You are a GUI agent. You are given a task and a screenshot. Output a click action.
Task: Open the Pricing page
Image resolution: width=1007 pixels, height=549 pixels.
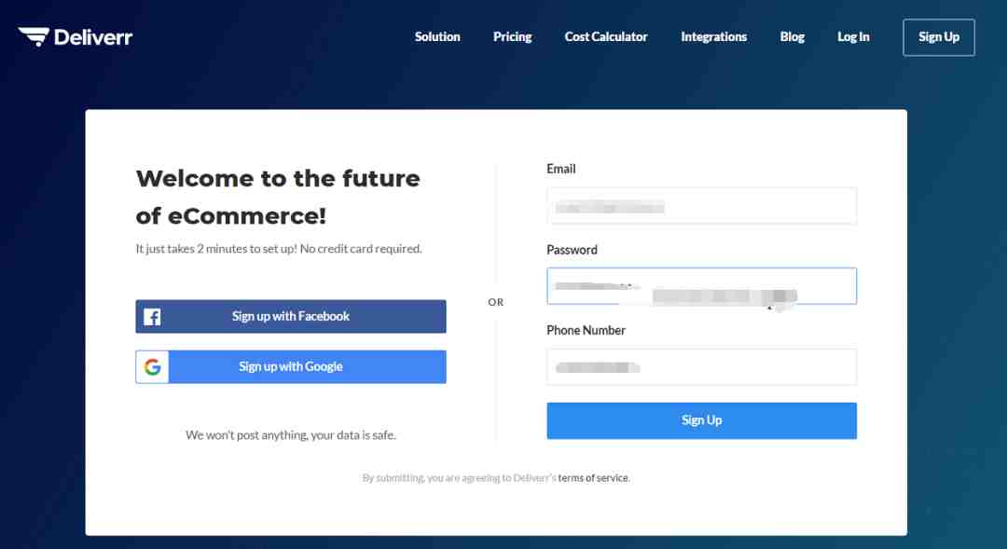pyautogui.click(x=513, y=36)
